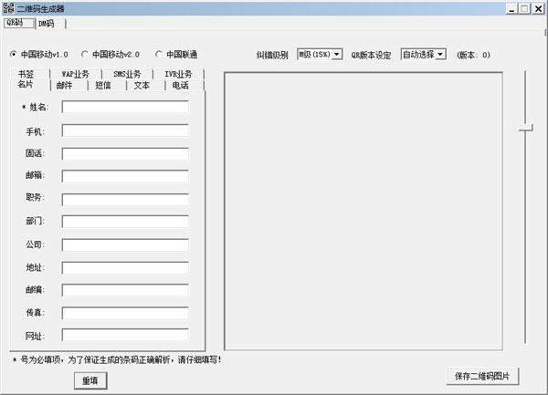This screenshot has height=395, width=548.
Task: Focus the 公司 input field
Action: 125,244
